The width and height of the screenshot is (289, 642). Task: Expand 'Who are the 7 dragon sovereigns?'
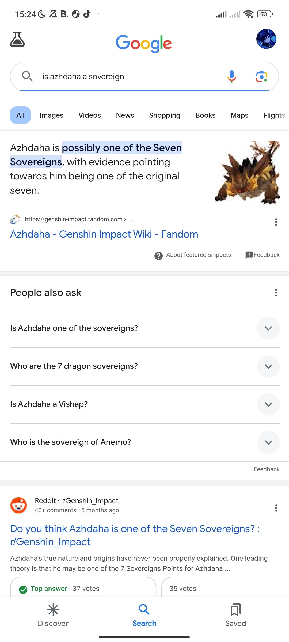point(268,366)
